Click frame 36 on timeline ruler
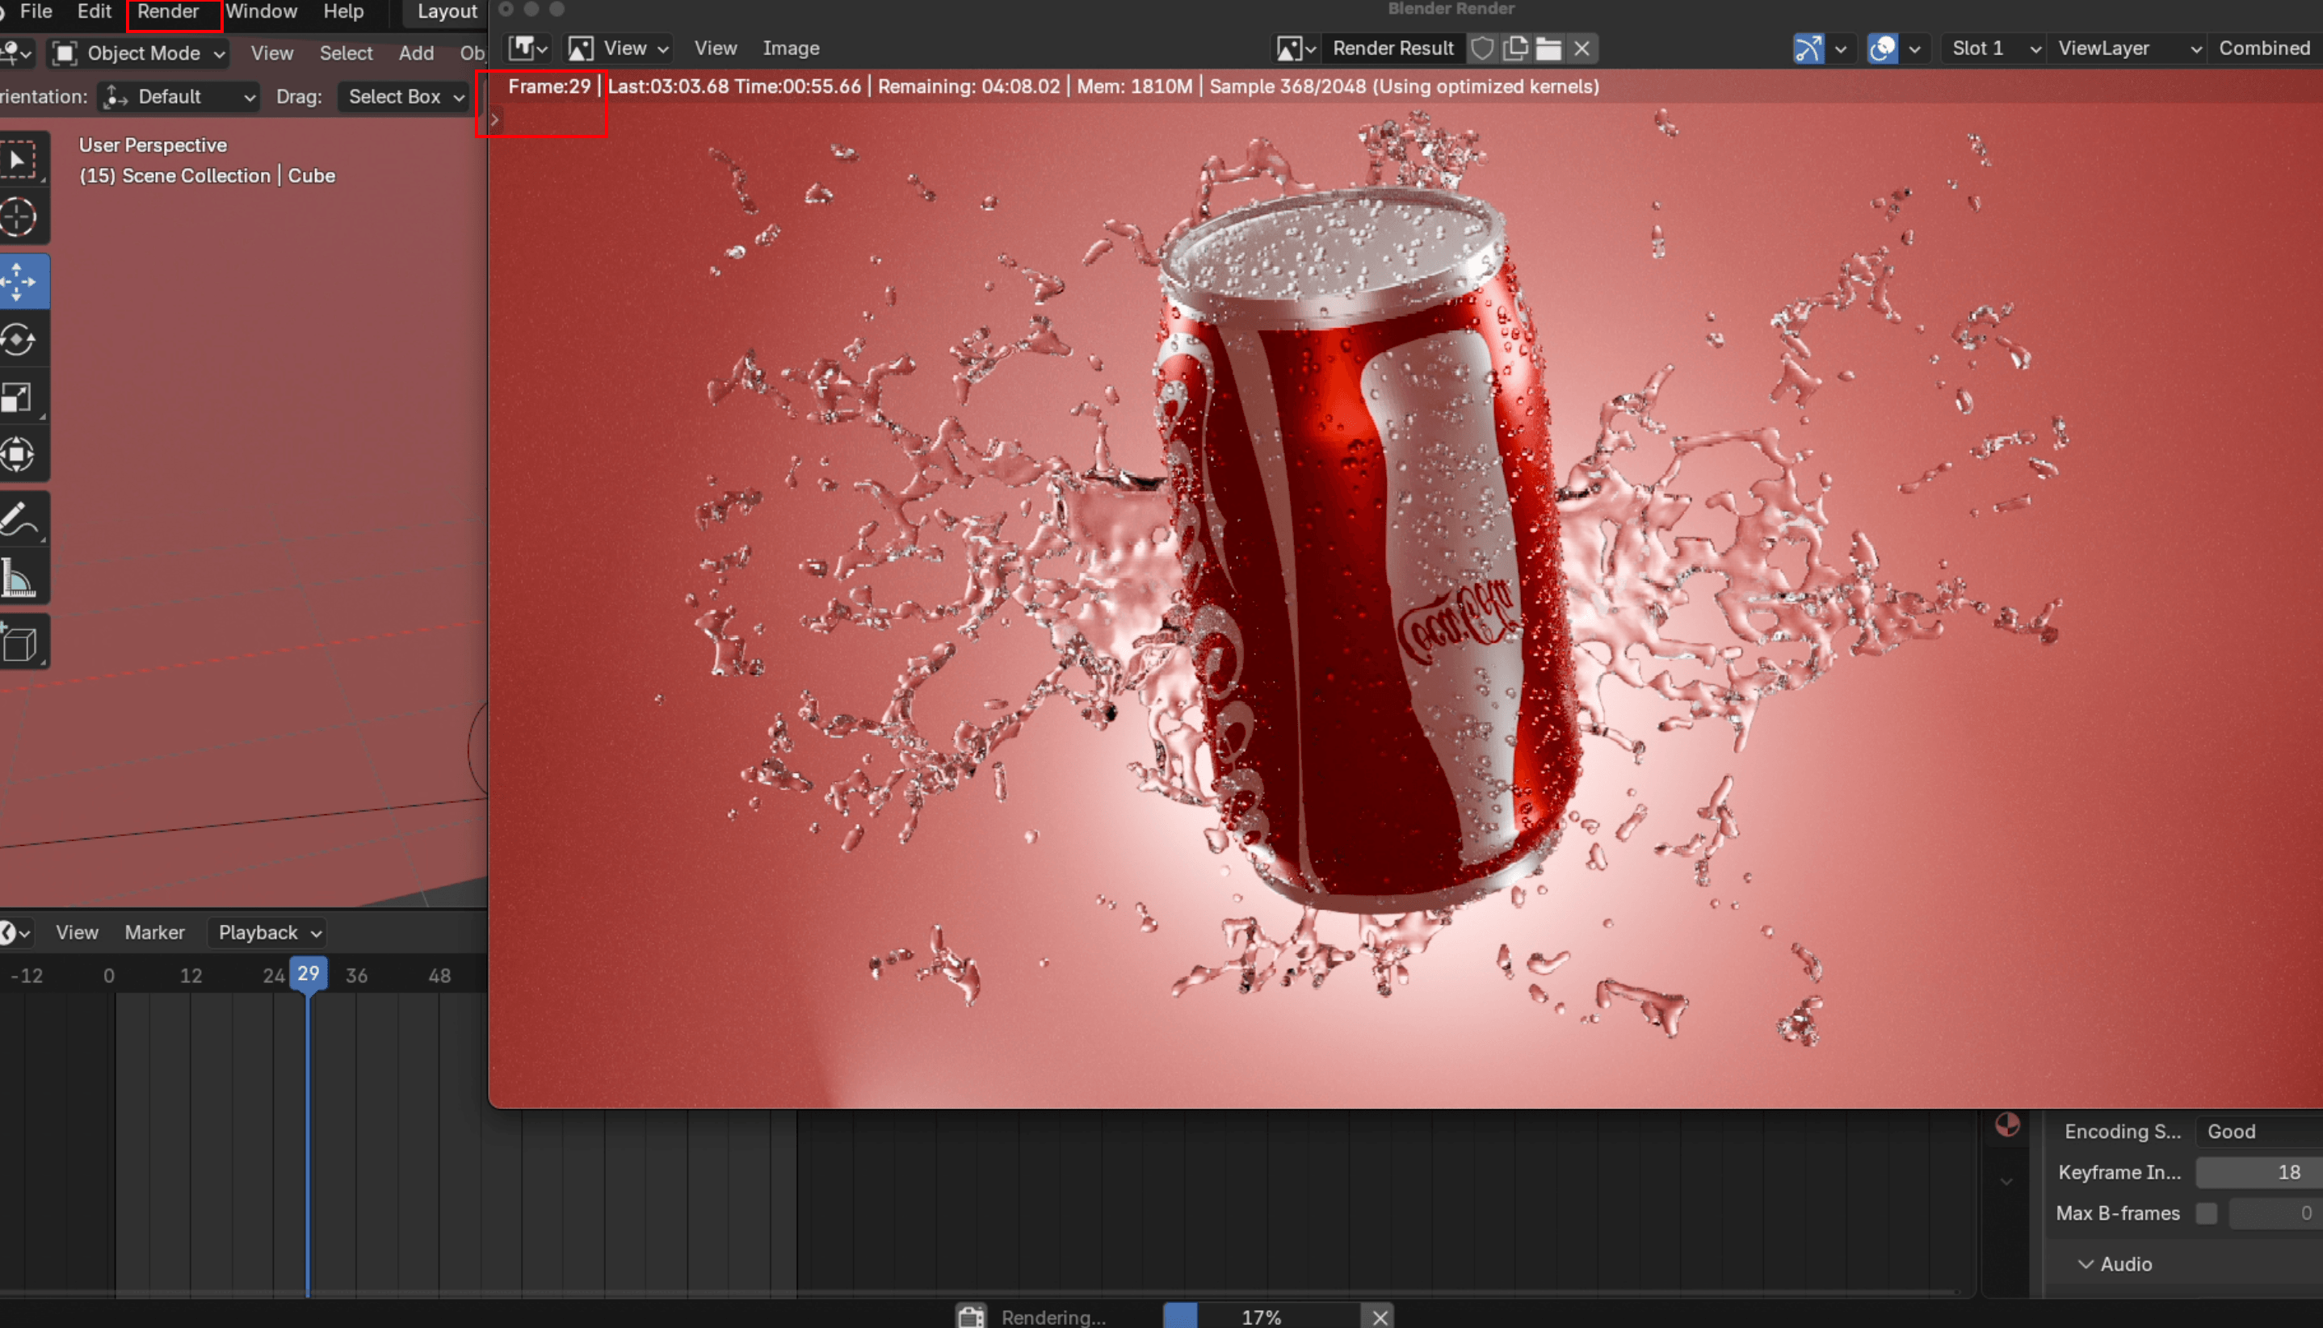This screenshot has height=1328, width=2323. coord(357,976)
